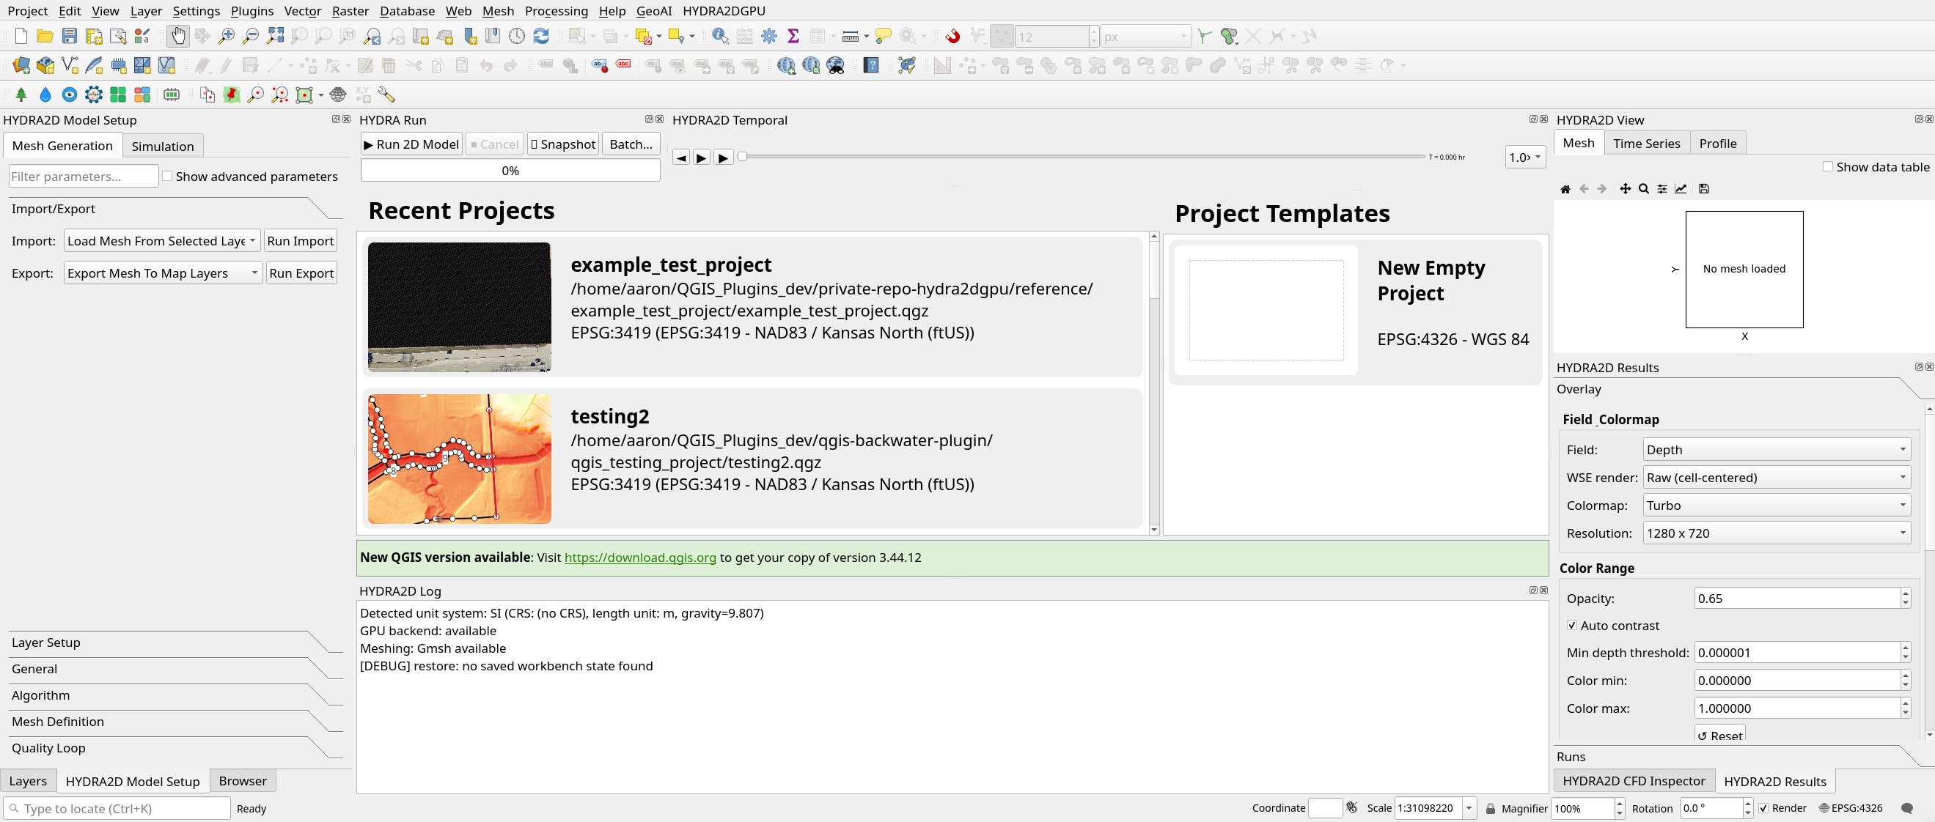Expand the Mesh Definition section
Image resolution: width=1935 pixels, height=822 pixels.
[x=176, y=722]
